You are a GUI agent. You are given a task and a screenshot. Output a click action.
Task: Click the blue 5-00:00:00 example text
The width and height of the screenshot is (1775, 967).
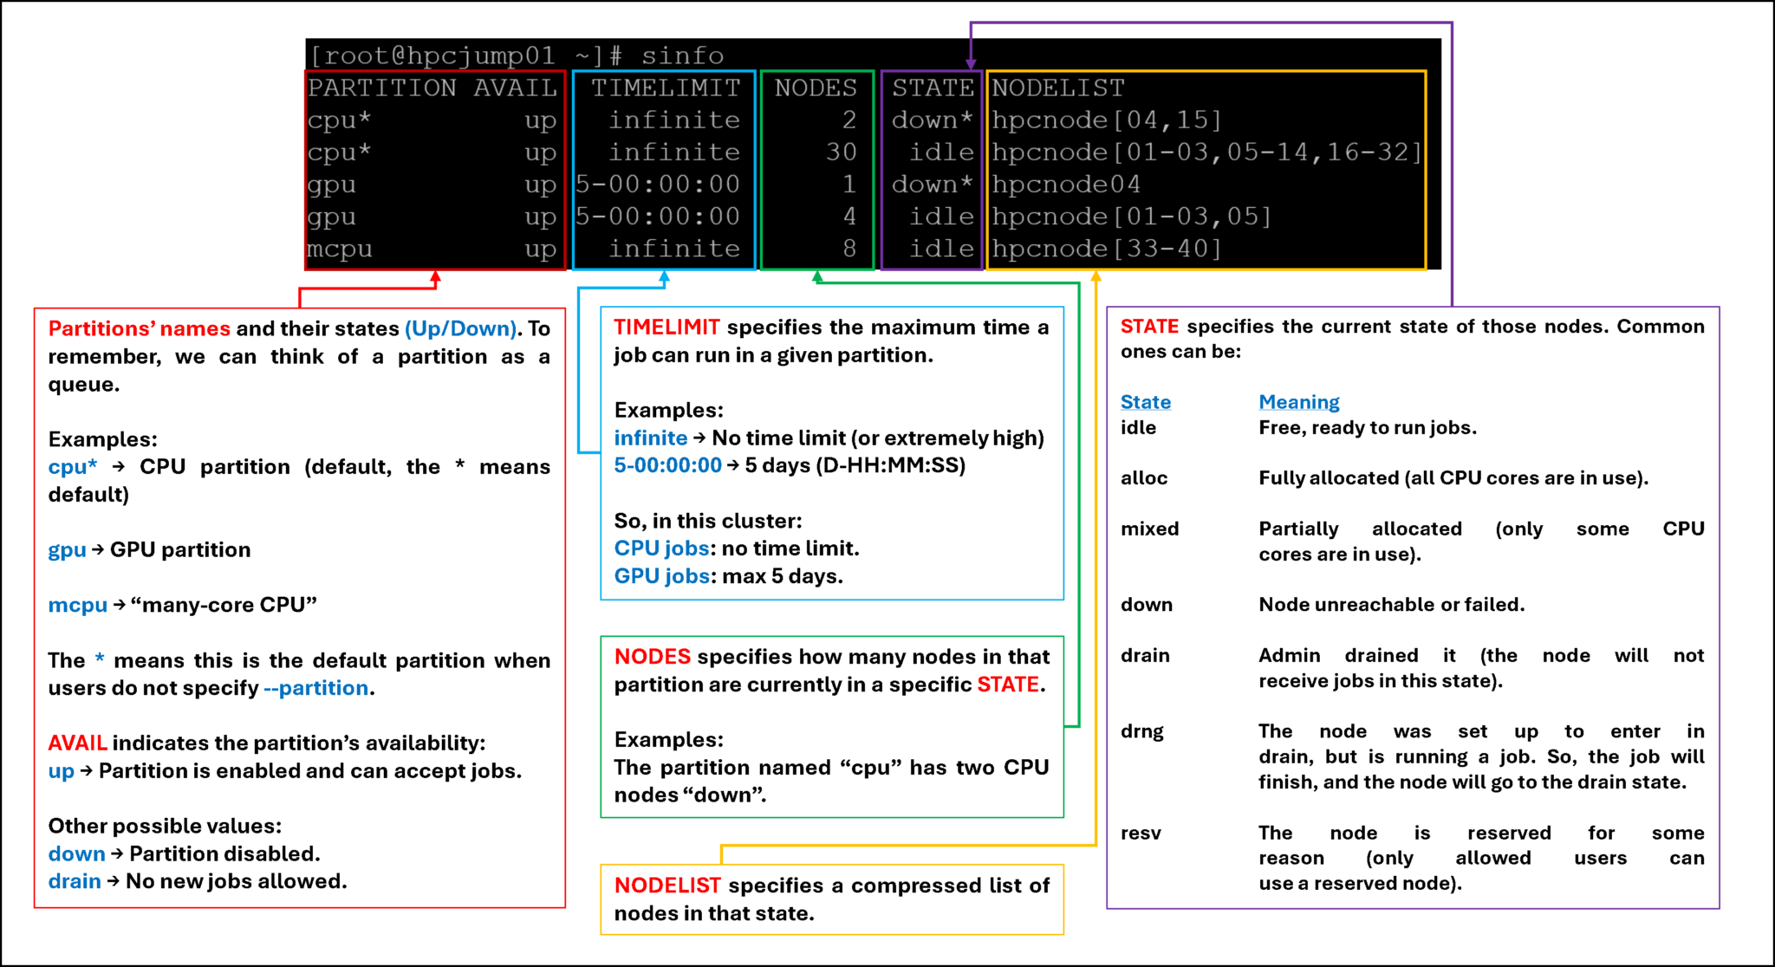tap(667, 465)
